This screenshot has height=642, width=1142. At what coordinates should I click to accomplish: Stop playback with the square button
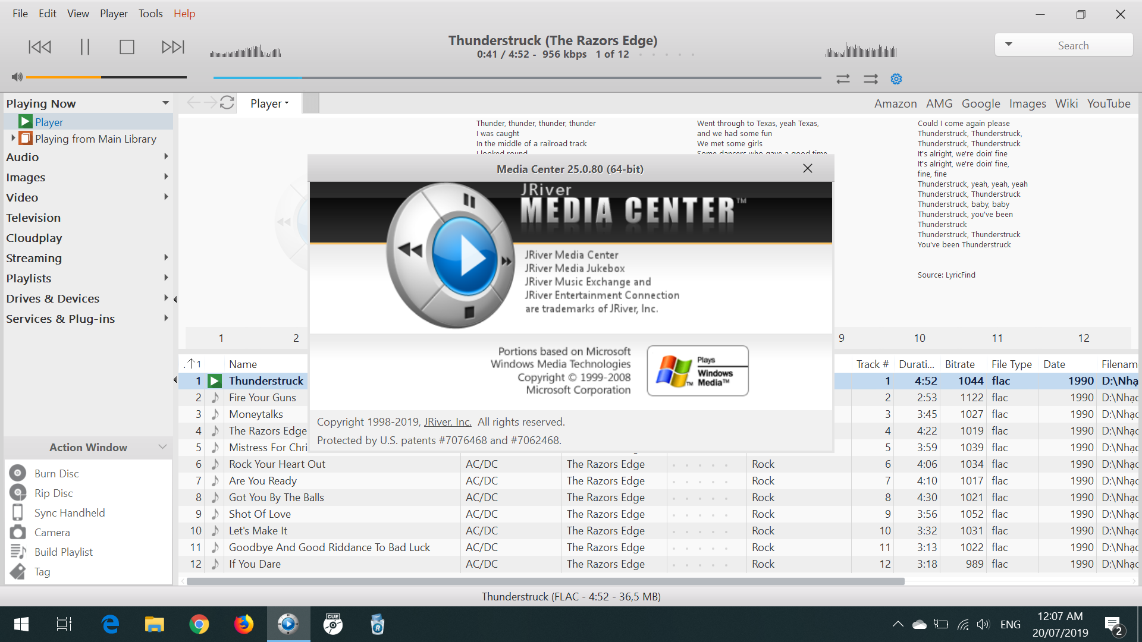[127, 47]
